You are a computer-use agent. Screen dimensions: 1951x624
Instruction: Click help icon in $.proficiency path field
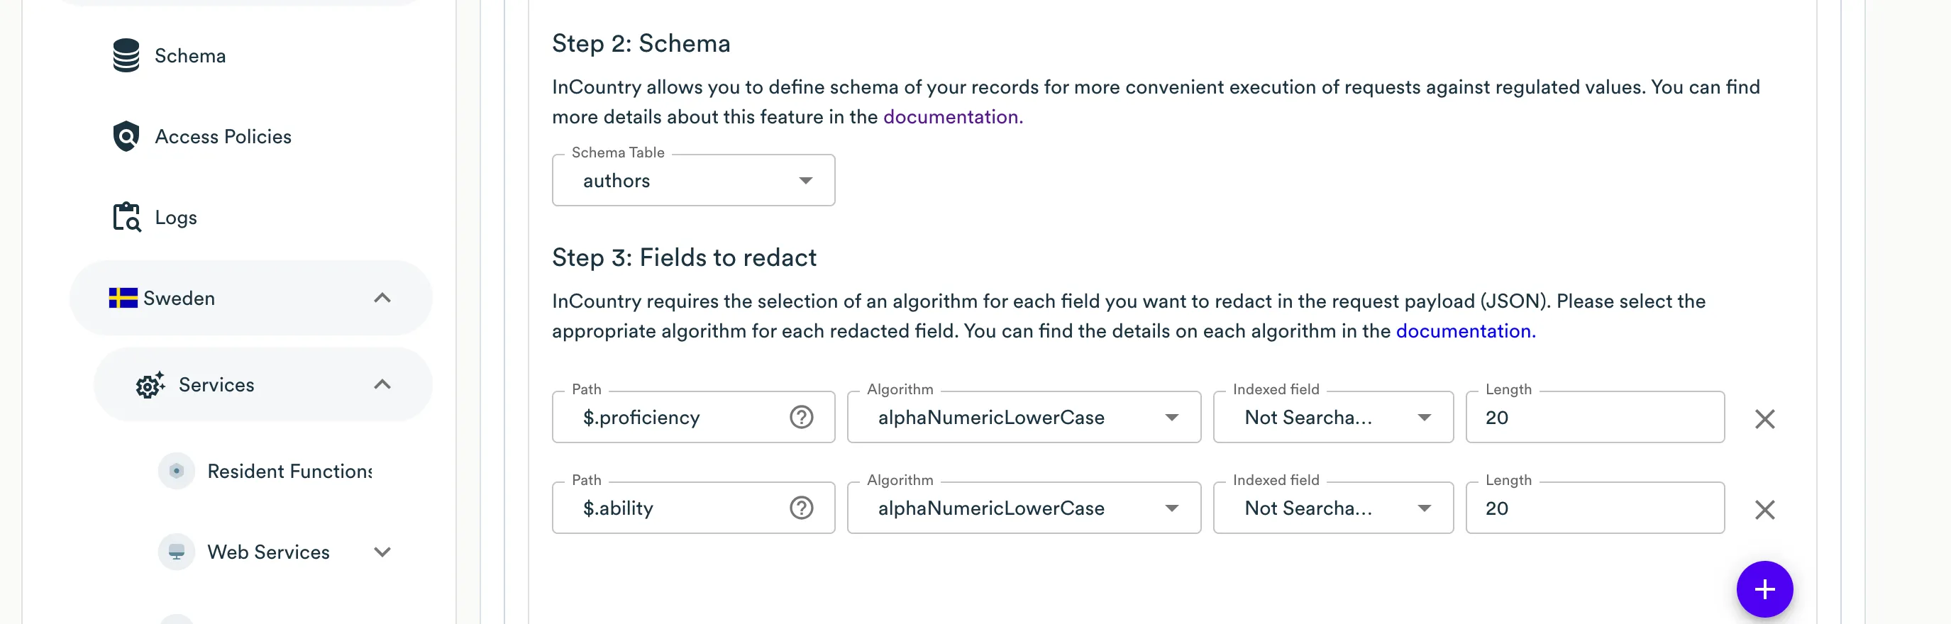(x=801, y=417)
